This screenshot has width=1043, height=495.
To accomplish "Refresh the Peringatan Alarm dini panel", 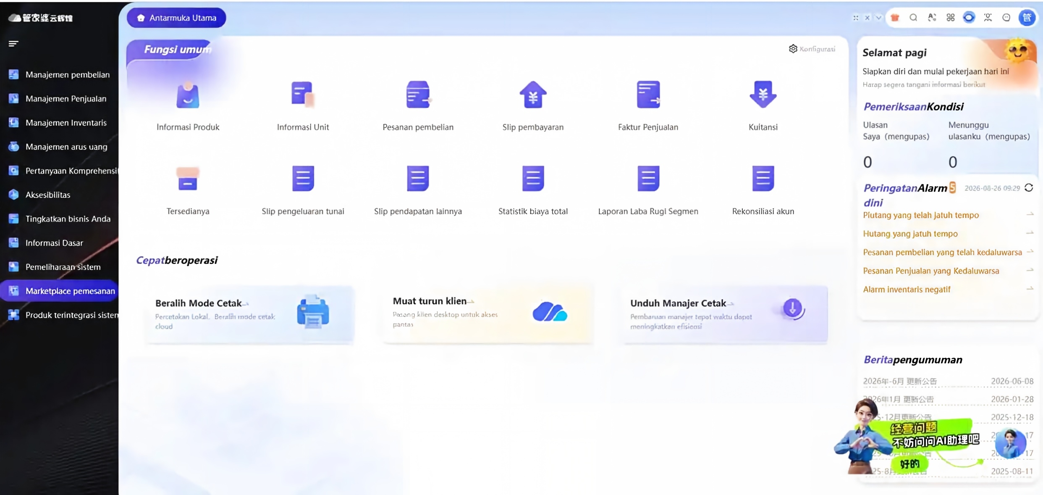I will coord(1029,188).
